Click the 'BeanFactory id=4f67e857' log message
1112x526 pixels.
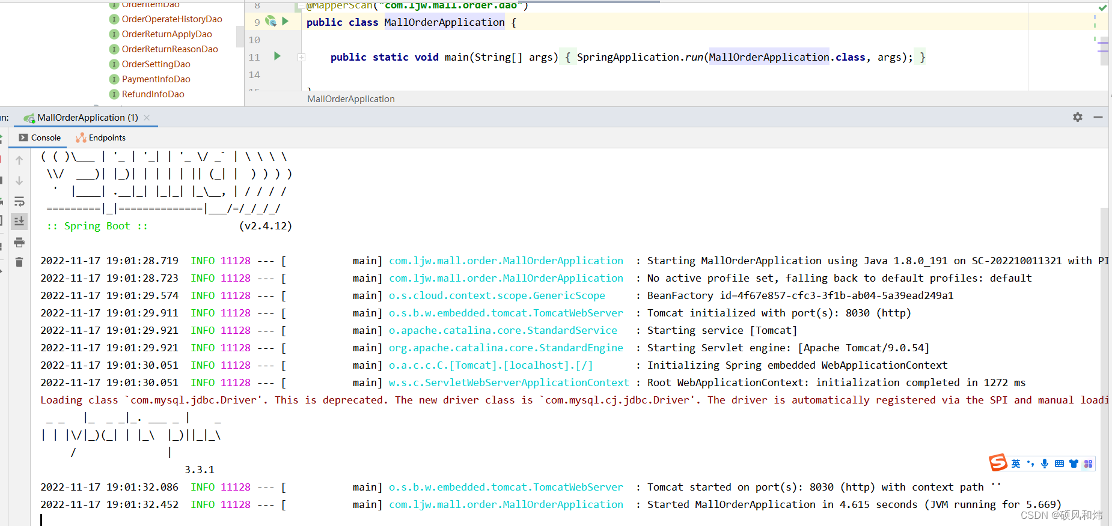(x=801, y=295)
